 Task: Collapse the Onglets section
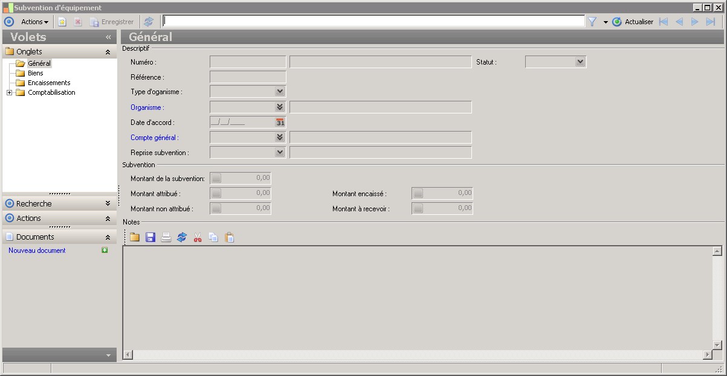[108, 52]
